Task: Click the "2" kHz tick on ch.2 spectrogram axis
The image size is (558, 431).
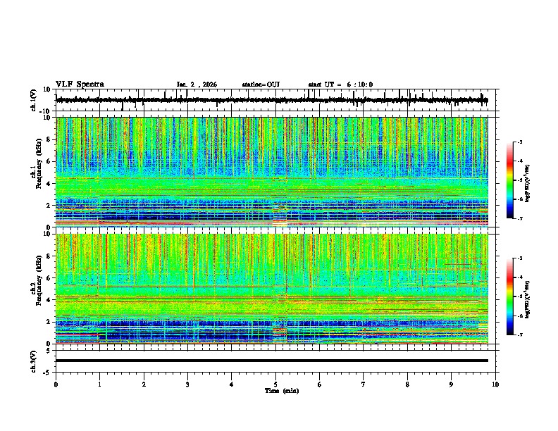Action: pyautogui.click(x=49, y=322)
